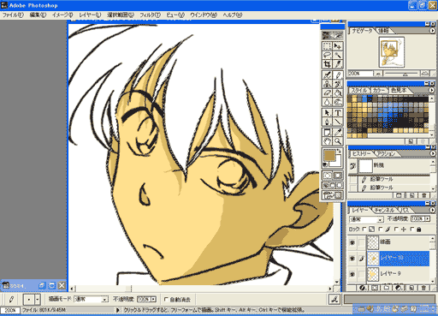Open the 編集 (Edit) menu
Image resolution: width=438 pixels, height=316 pixels.
(38, 15)
